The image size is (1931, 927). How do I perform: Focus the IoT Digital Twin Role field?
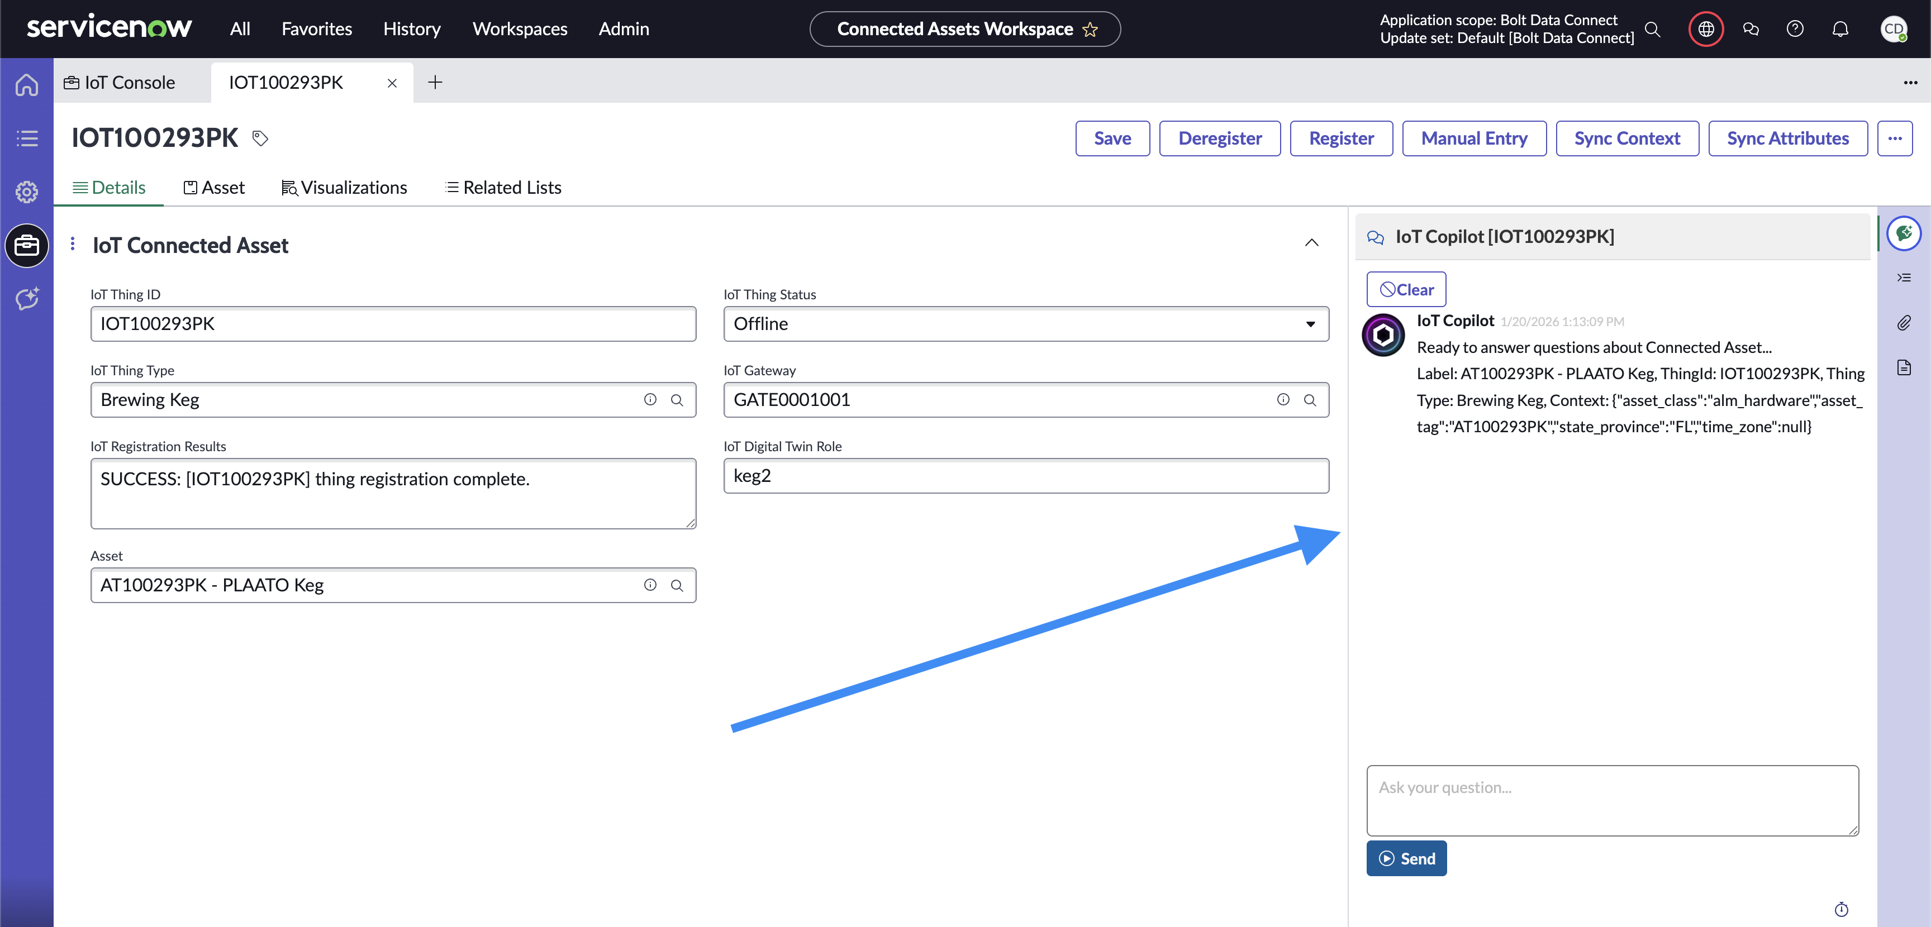1026,476
